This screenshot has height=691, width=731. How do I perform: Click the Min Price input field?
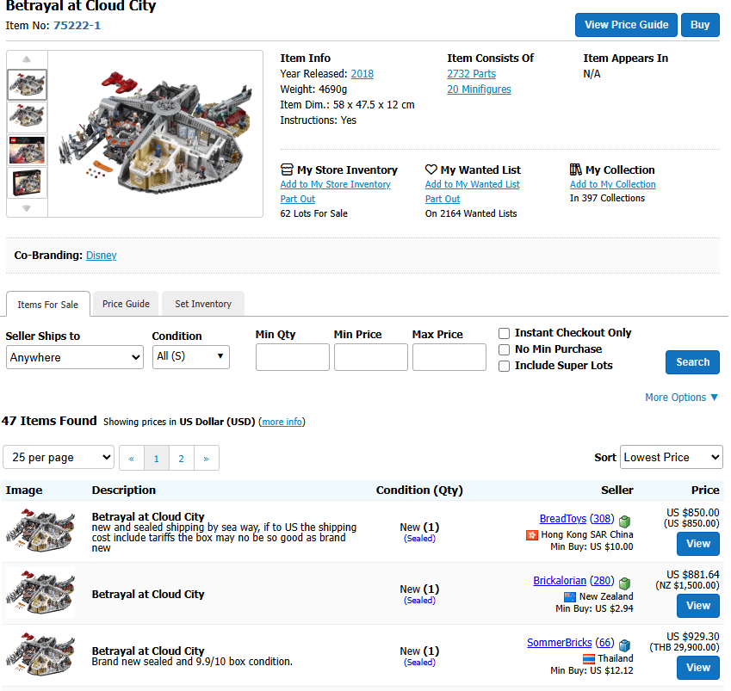coord(370,357)
